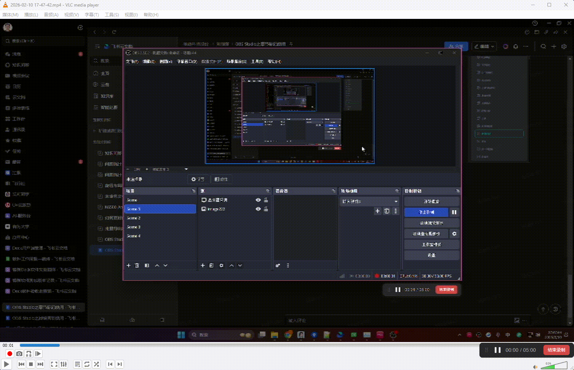Pause recording in the 00:00 / 05:00 overlay
Image resolution: width=574 pixels, height=370 pixels.
(497, 350)
